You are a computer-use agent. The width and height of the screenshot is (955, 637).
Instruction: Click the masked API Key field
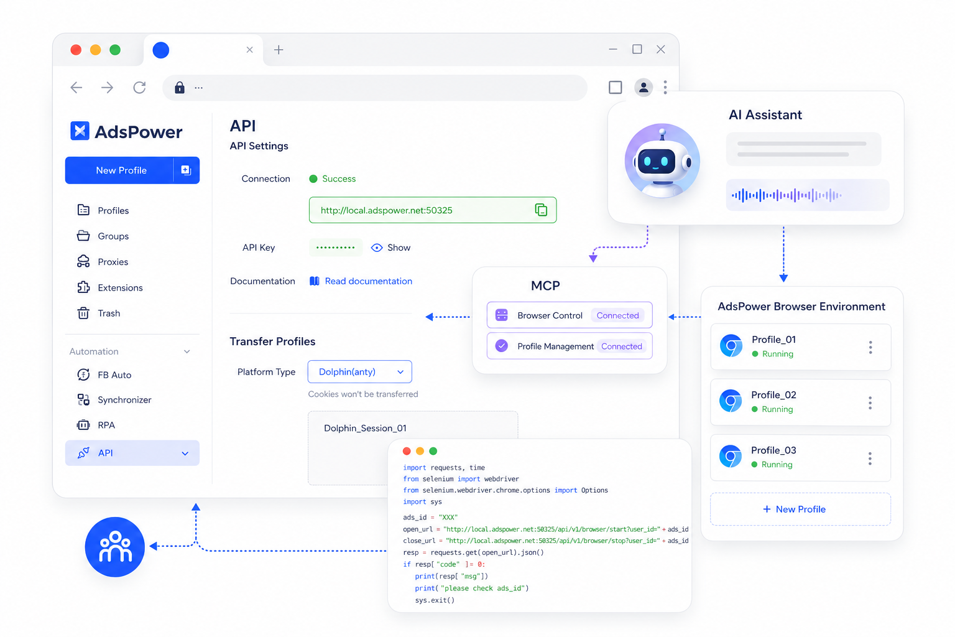336,248
